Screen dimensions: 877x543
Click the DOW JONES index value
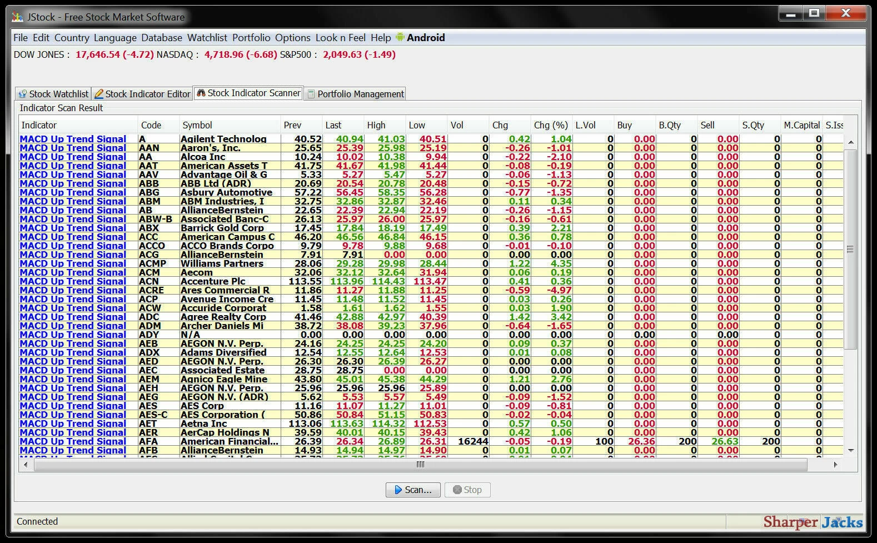(x=114, y=54)
